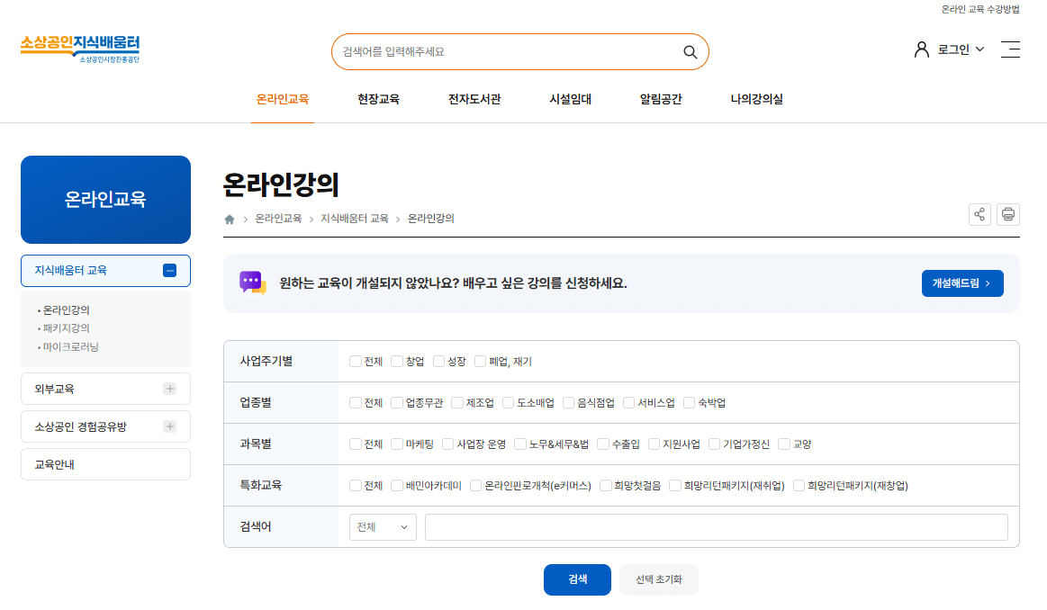The image size is (1047, 610).
Task: Click the 개설해드림 request button
Action: [x=961, y=282]
